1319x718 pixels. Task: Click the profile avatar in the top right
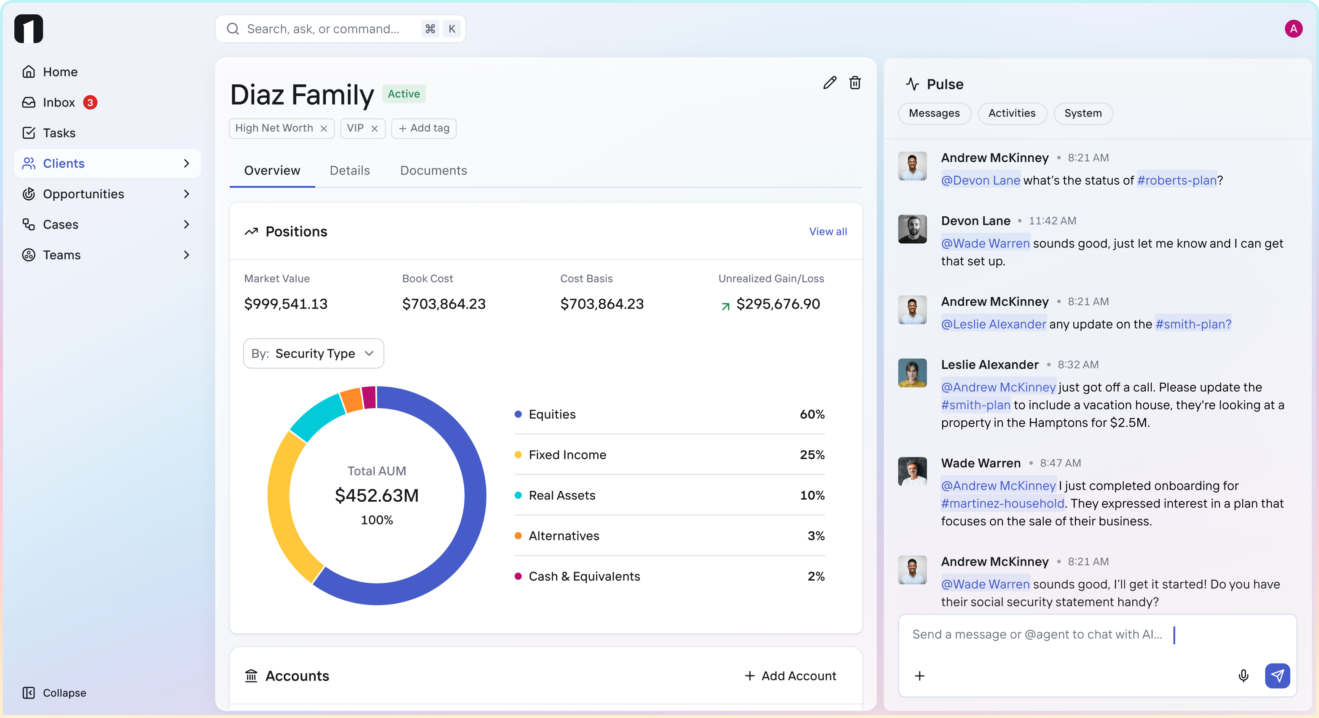tap(1293, 29)
